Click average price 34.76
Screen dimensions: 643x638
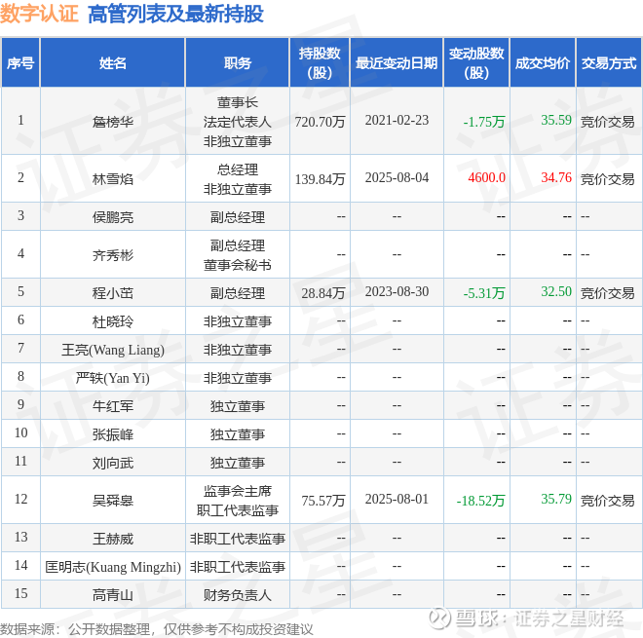[556, 177]
